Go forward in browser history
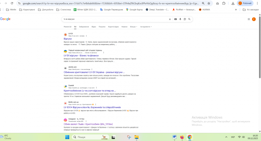Screen dimensions: 261x141 (x=6, y=3)
